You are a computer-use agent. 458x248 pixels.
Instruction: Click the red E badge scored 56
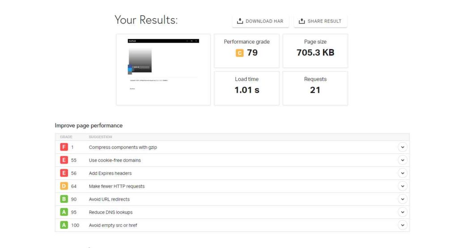64,173
